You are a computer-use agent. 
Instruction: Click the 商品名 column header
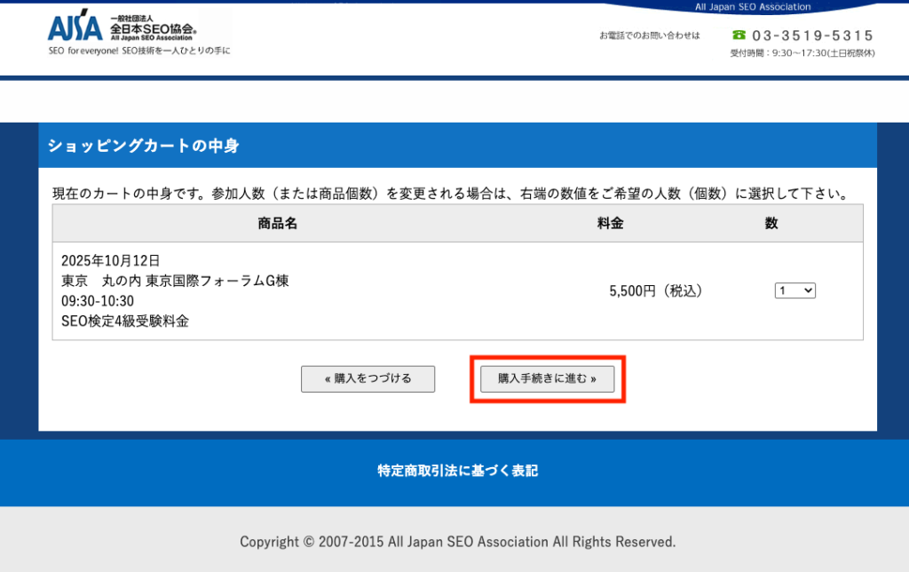pos(277,224)
